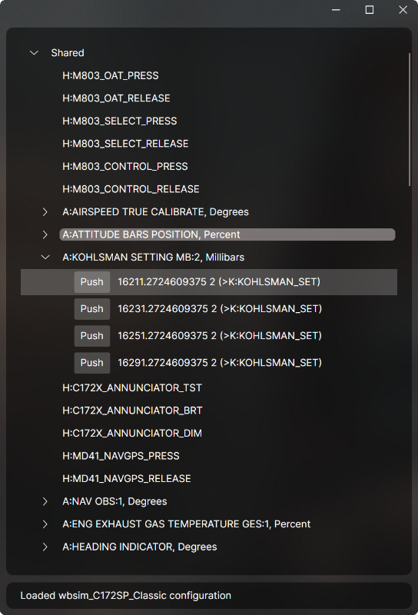Select A:AIRSPEED TRUE CALIBRATE, Degrees row
This screenshot has height=615, width=418.
[x=155, y=212]
